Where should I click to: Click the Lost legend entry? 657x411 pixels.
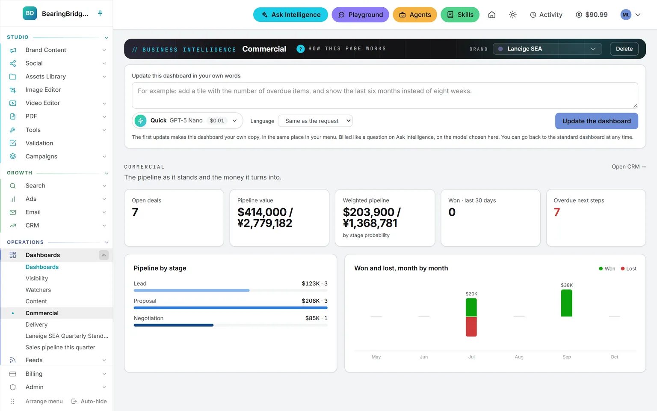628,269
